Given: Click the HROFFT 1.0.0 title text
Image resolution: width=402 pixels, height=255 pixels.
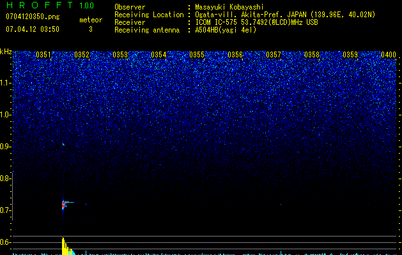Looking at the screenshot, I should (x=50, y=5).
